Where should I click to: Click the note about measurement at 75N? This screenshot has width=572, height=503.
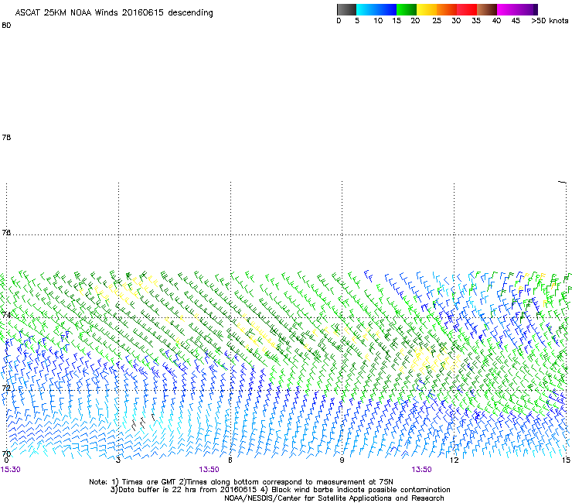tap(286, 482)
